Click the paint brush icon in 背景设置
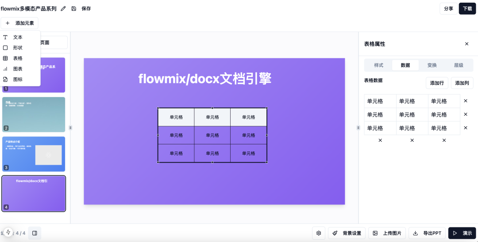Image resolution: width=478 pixels, height=242 pixels. click(335, 233)
